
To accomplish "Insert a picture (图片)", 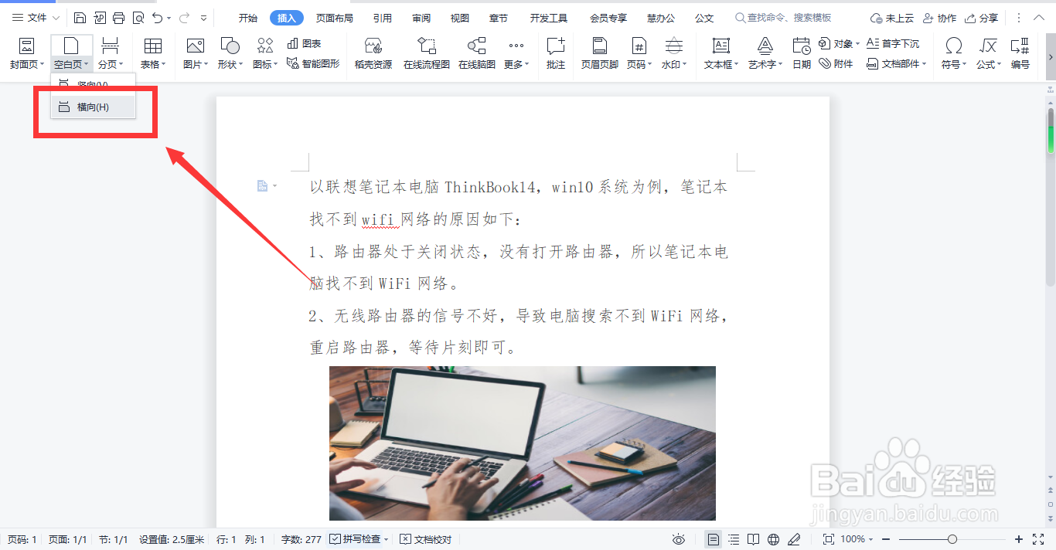I will pyautogui.click(x=196, y=53).
